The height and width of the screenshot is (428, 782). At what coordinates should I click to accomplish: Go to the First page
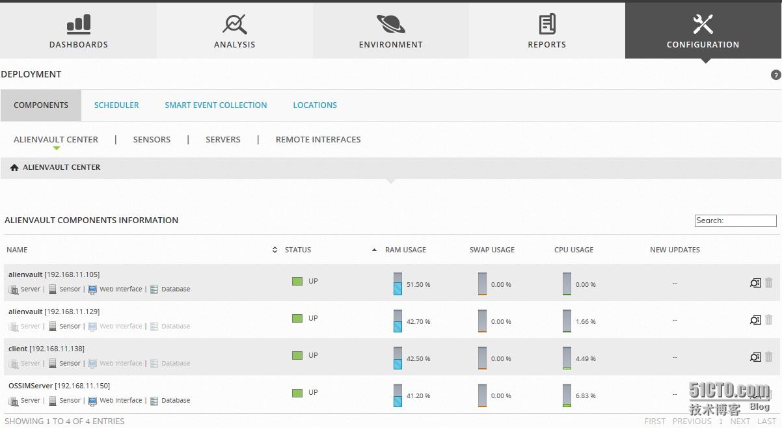[x=655, y=421]
